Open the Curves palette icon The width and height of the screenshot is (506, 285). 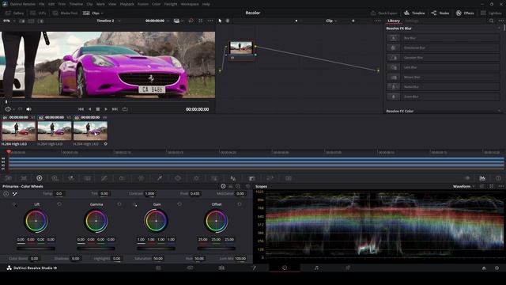coord(104,178)
